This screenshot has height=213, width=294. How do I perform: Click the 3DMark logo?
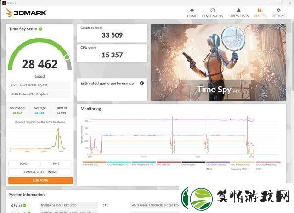coord(26,12)
